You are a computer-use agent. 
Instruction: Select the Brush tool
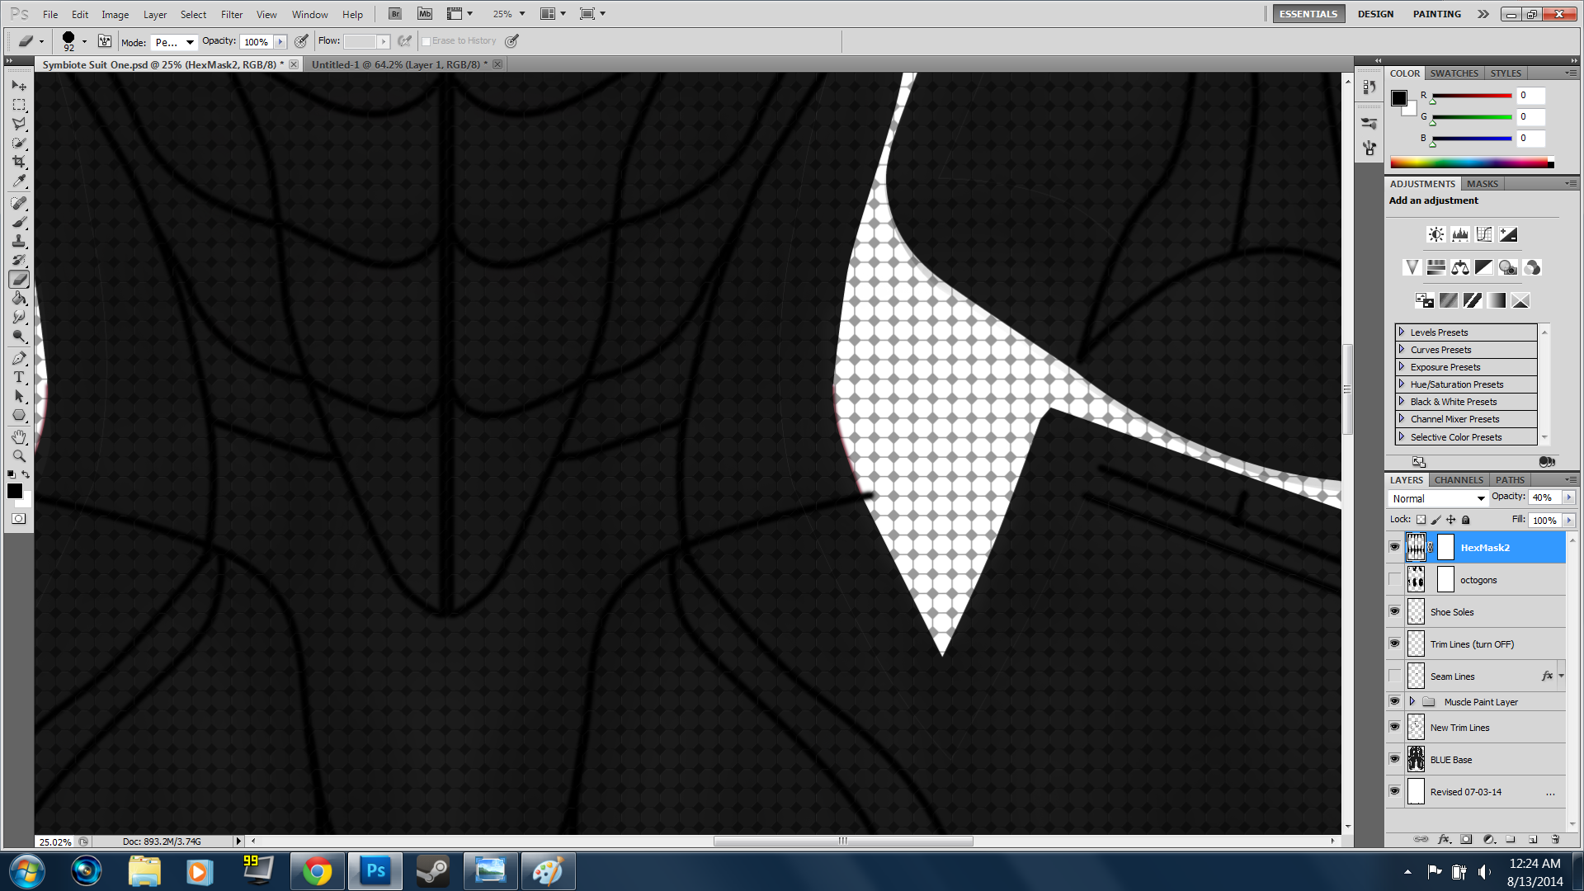pos(19,222)
